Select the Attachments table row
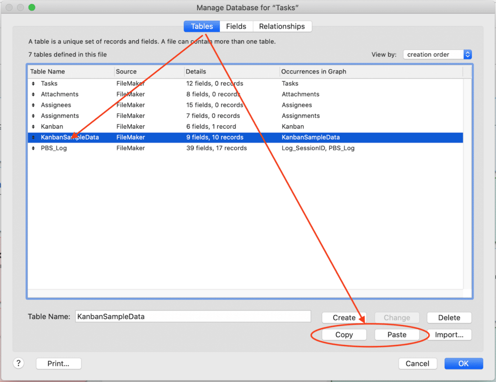This screenshot has height=382, width=496. (x=246, y=94)
